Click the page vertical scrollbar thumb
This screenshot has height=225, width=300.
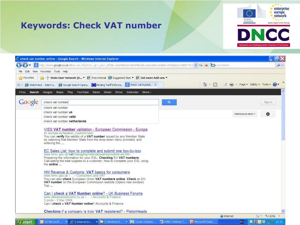click(283, 117)
